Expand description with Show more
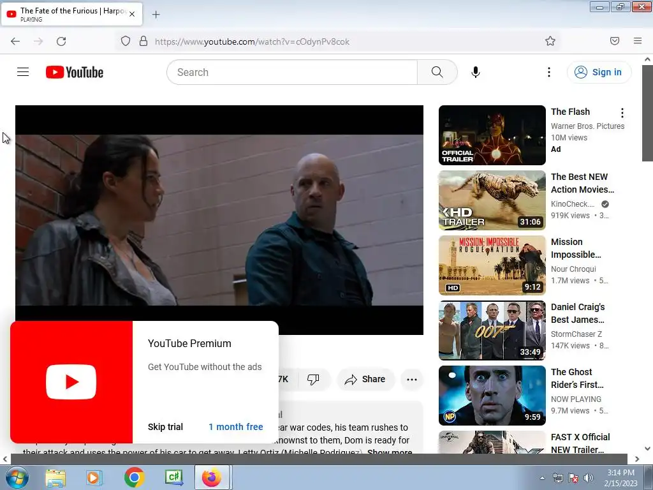Screen dimensions: 653x490 pyautogui.click(x=390, y=452)
